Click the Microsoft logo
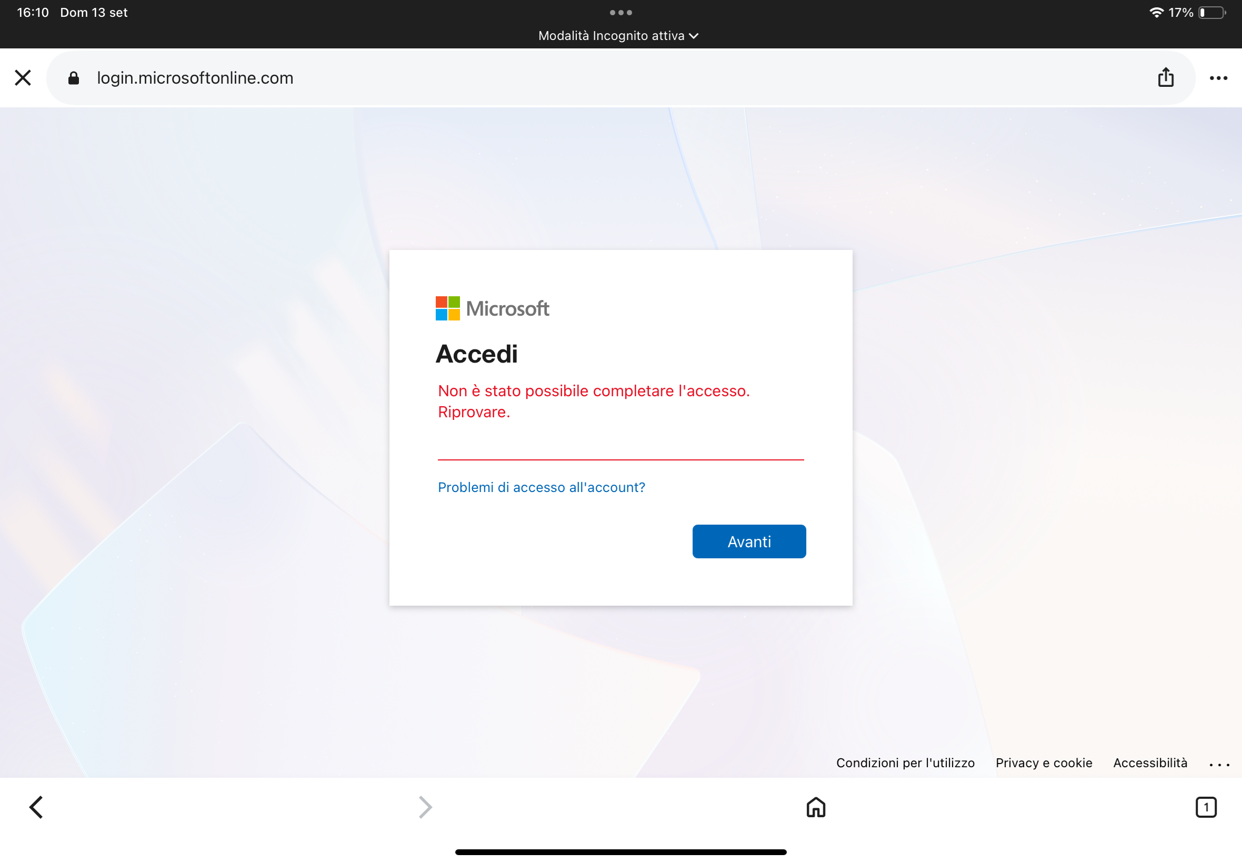The width and height of the screenshot is (1242, 863). click(x=492, y=308)
